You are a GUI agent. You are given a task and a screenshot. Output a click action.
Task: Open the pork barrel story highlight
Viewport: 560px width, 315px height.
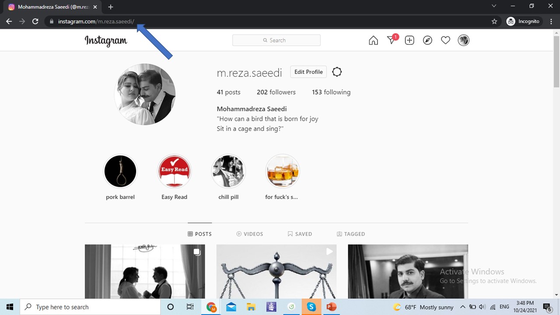120,171
